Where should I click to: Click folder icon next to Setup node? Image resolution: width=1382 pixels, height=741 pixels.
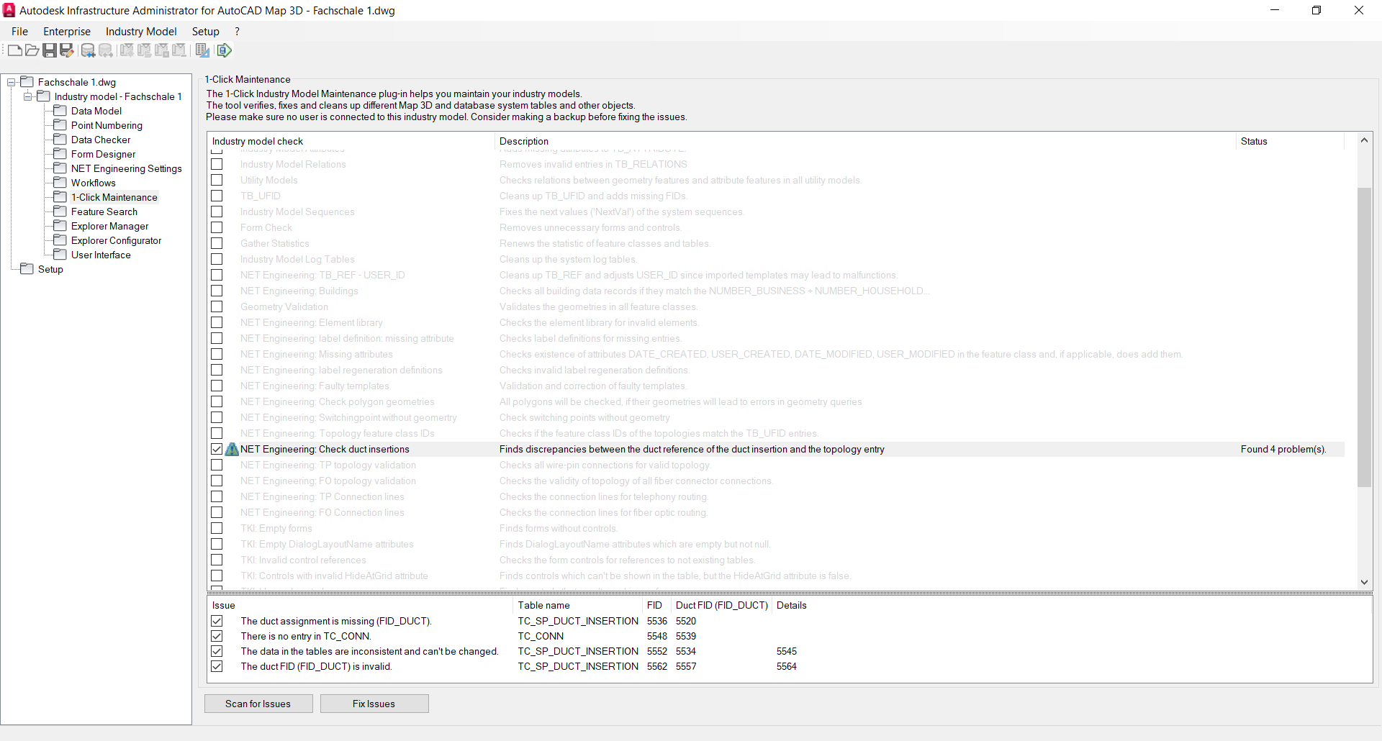pos(27,269)
